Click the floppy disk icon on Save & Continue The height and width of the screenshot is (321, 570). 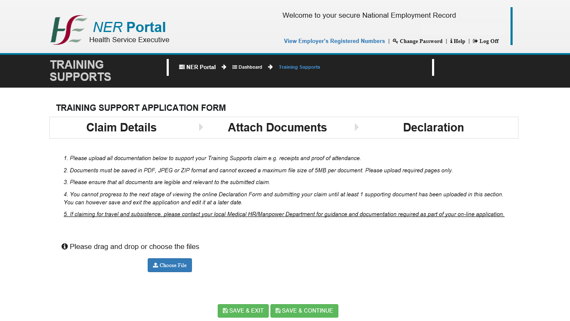(278, 311)
